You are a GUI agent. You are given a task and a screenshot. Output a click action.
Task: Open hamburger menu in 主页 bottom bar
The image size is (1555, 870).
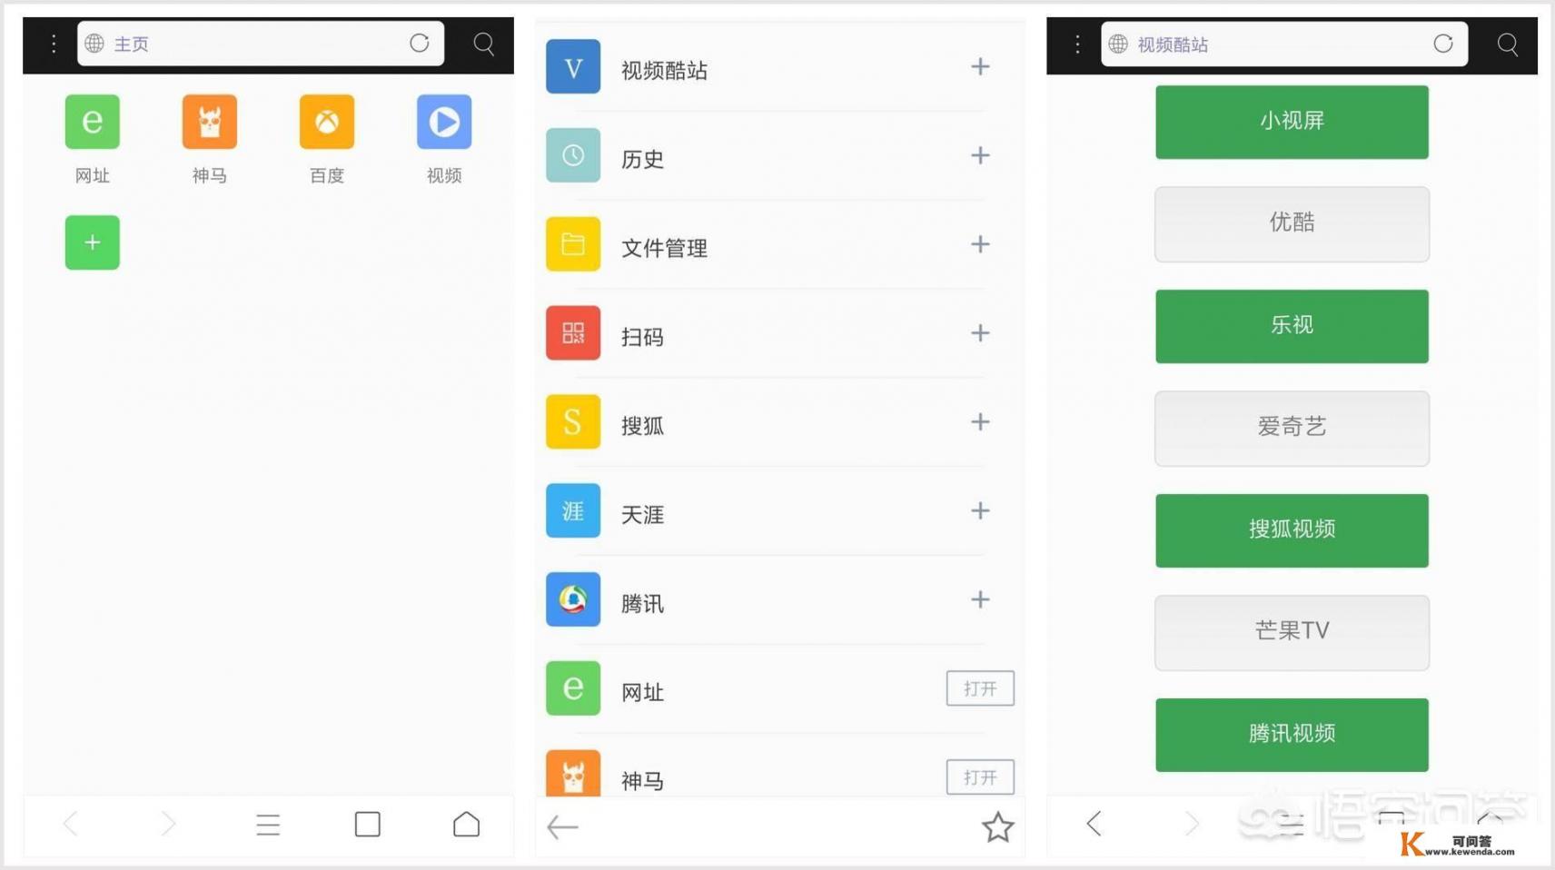[268, 825]
